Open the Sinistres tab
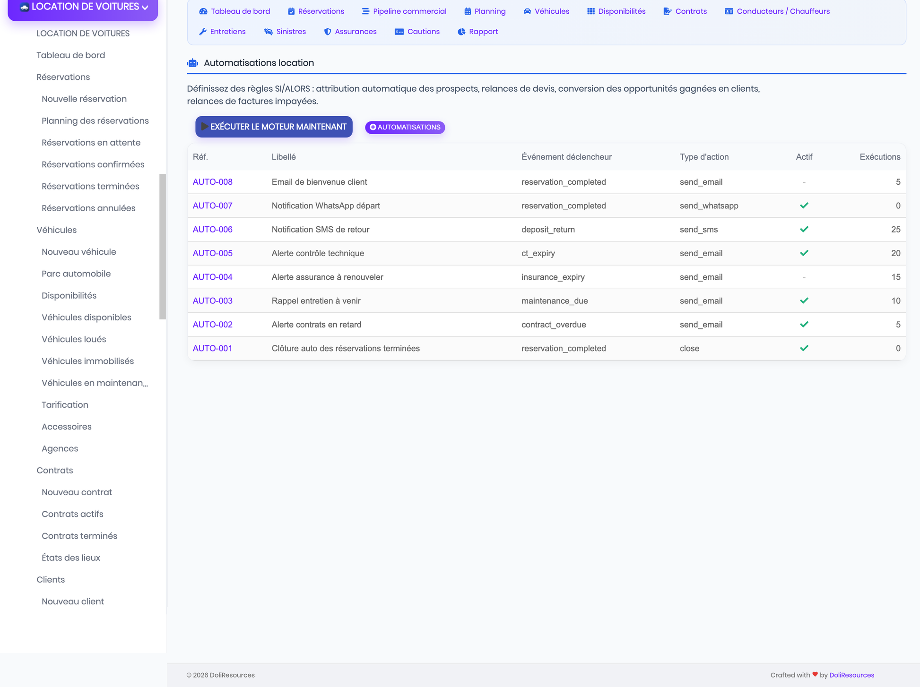Viewport: 920px width, 687px height. [x=285, y=32]
